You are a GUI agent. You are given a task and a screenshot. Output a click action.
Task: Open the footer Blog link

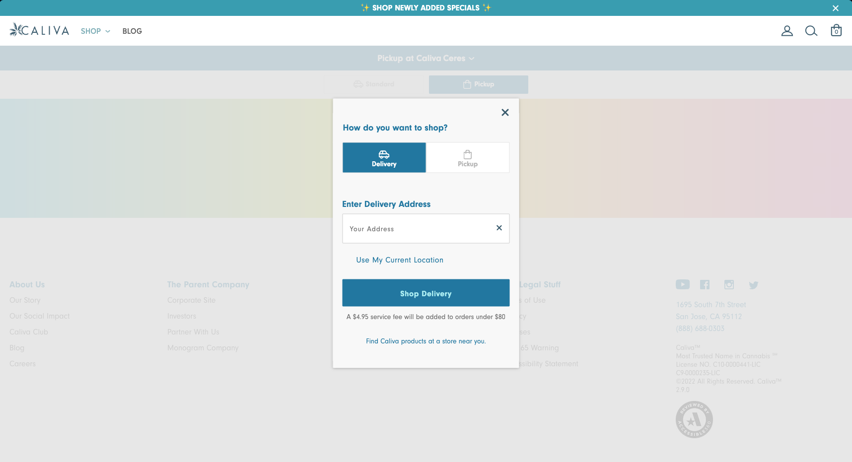coord(17,348)
